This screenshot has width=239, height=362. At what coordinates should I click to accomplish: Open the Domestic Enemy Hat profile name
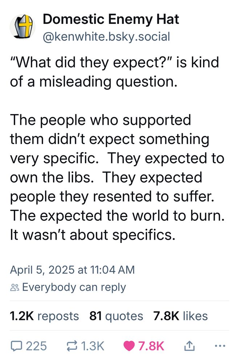111,19
